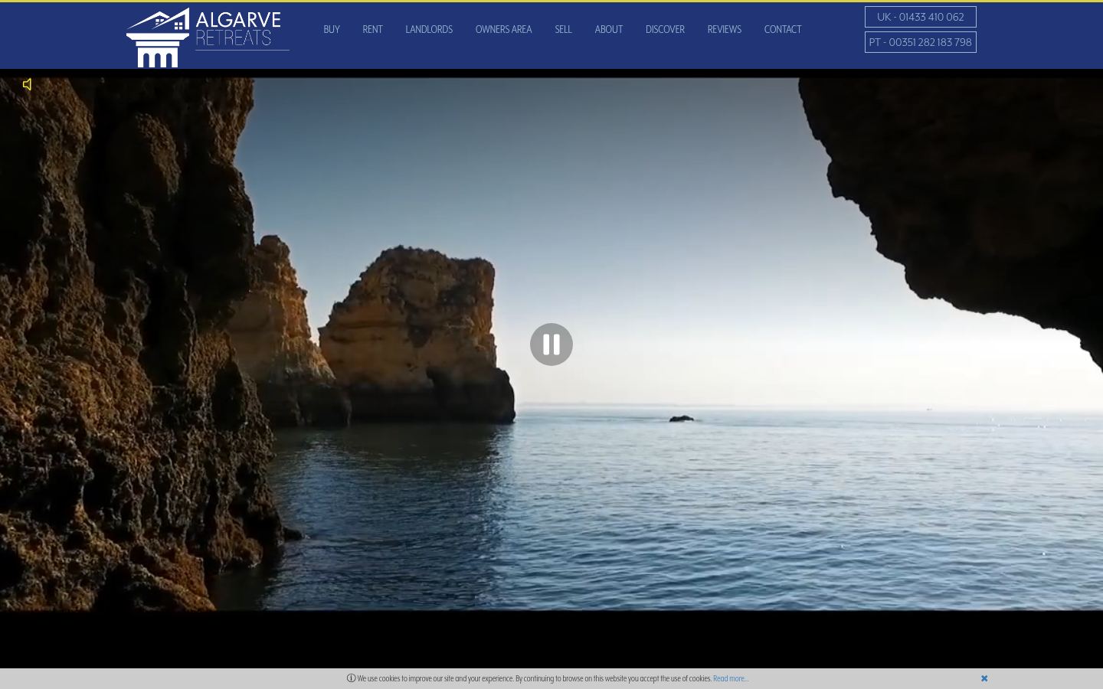Call the PT number 00351 282 183 798
Screen dimensions: 1103x689
pos(921,42)
